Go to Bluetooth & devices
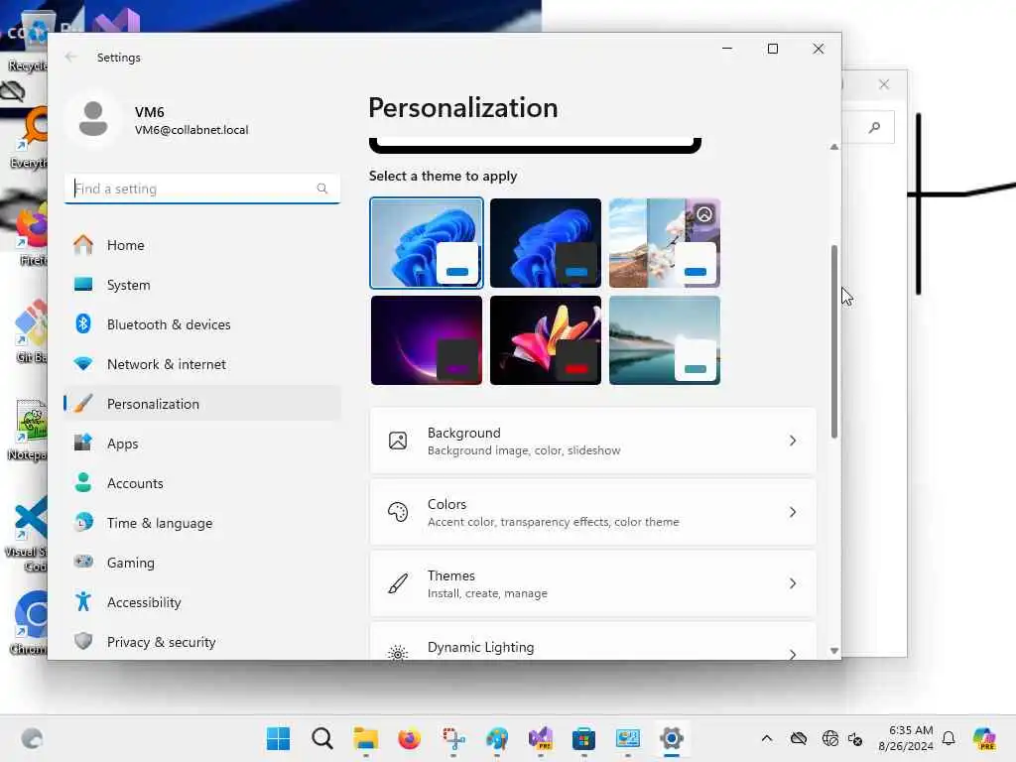This screenshot has height=762, width=1016. click(202, 324)
